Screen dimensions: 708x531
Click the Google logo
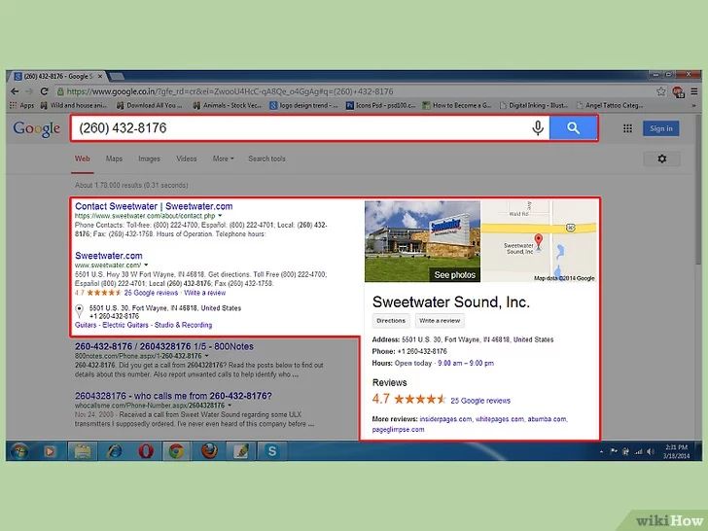pyautogui.click(x=37, y=129)
